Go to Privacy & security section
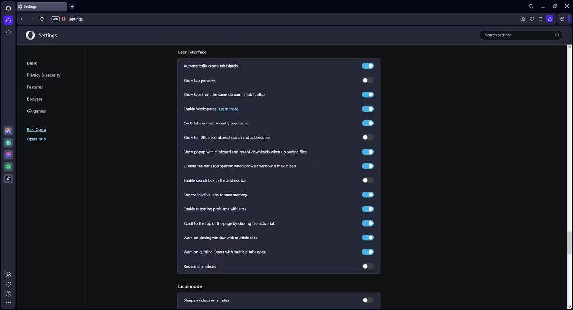 43,75
